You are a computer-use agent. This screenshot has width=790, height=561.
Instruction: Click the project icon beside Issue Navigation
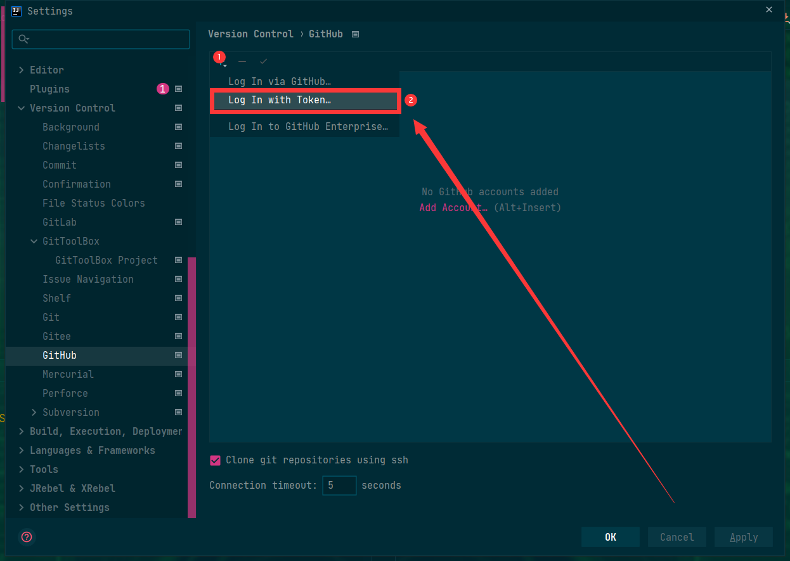179,279
